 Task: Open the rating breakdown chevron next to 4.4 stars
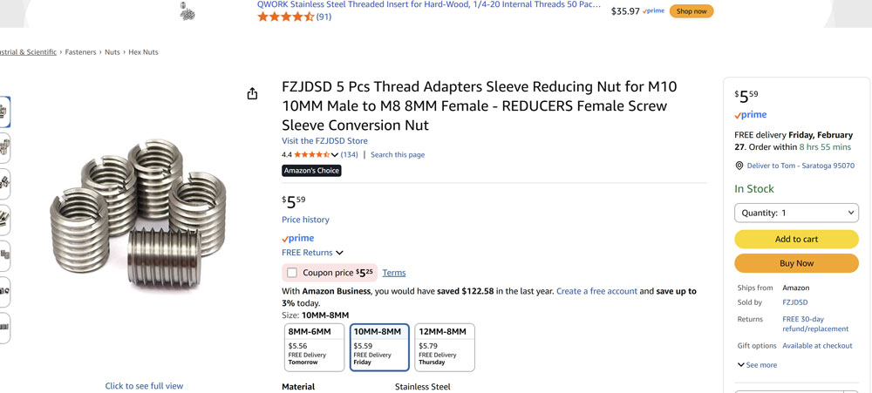[334, 155]
